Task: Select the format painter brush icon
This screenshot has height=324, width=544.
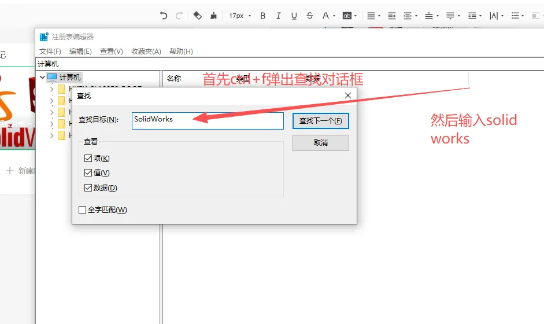Action: (213, 16)
